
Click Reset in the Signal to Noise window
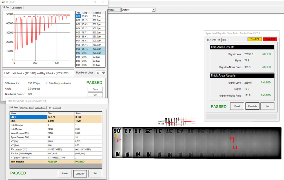pyautogui.click(x=237, y=106)
